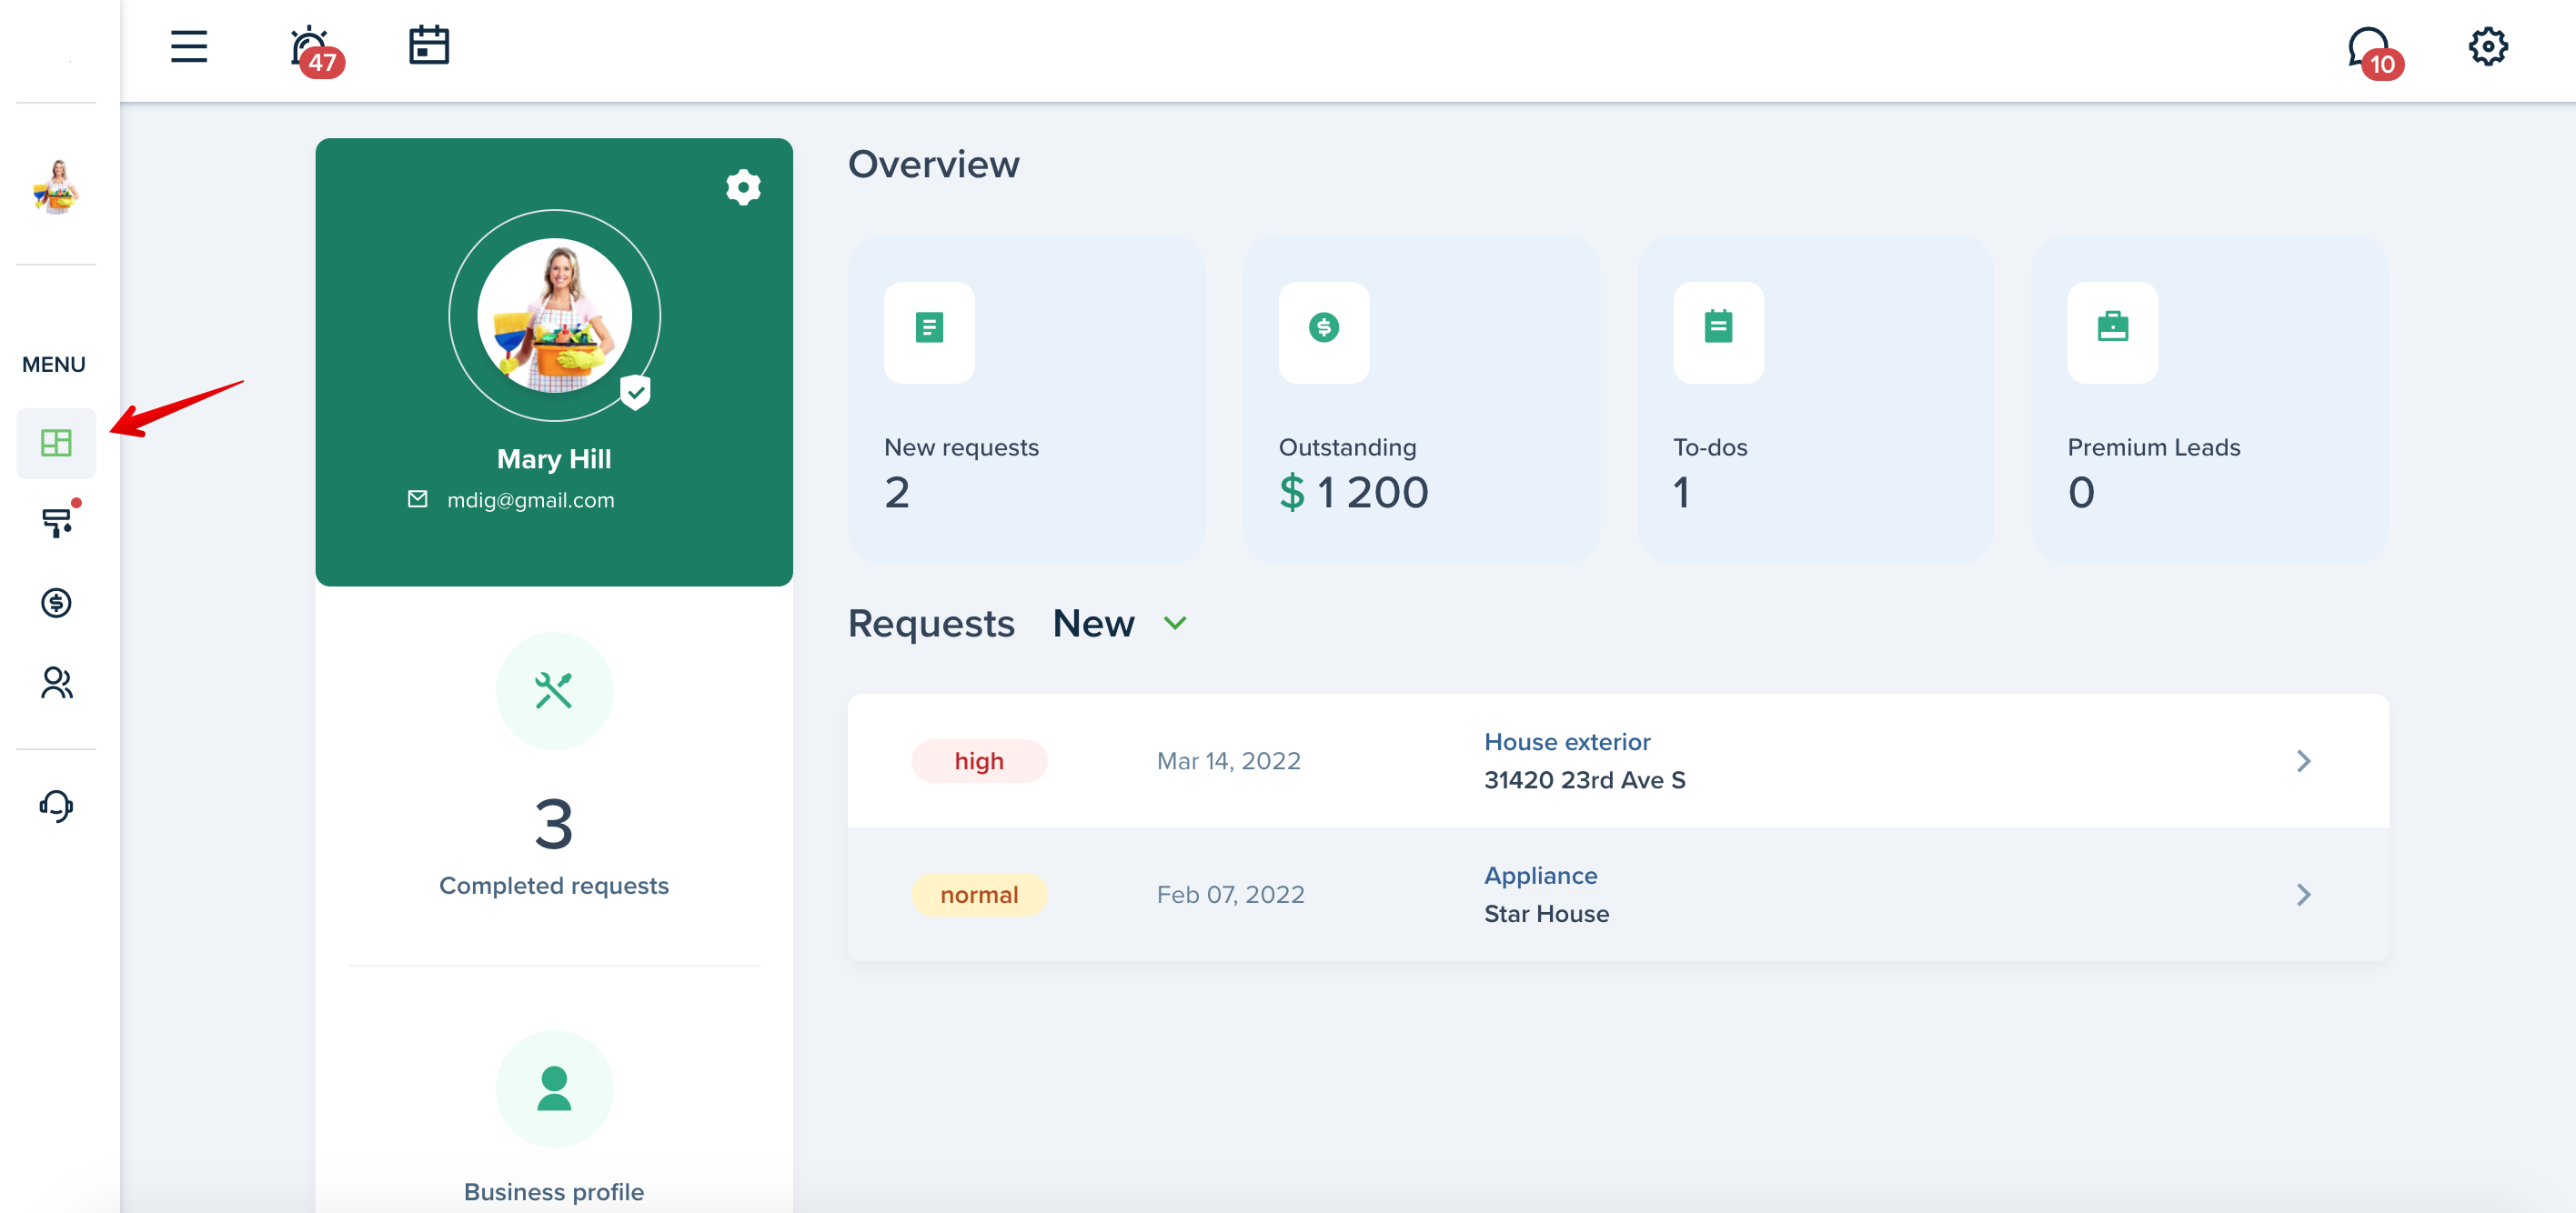Click the small profile avatar in the sidebar
Viewport: 2576px width, 1213px height.
point(56,186)
